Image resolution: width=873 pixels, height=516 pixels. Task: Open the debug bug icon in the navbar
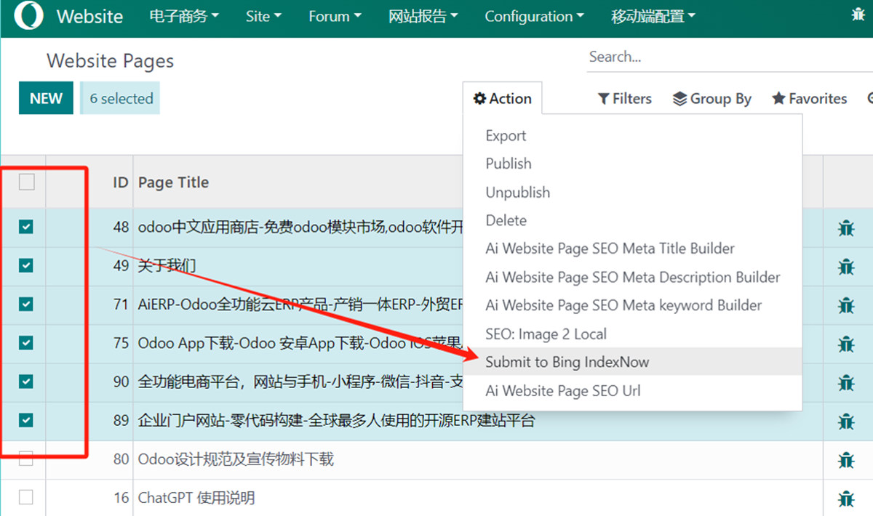[x=858, y=15]
